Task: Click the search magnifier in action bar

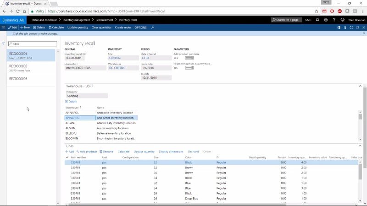Action: tap(153, 27)
